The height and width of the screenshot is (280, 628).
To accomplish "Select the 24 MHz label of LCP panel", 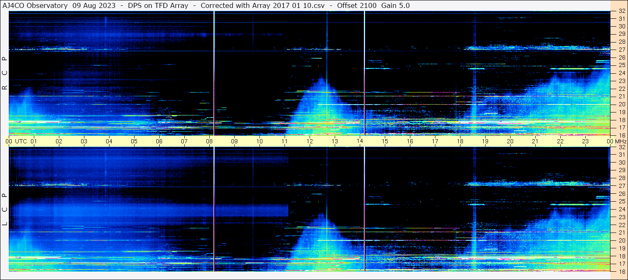I will pos(622,209).
